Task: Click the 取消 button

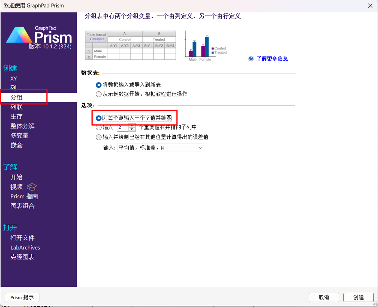Action: [x=324, y=297]
